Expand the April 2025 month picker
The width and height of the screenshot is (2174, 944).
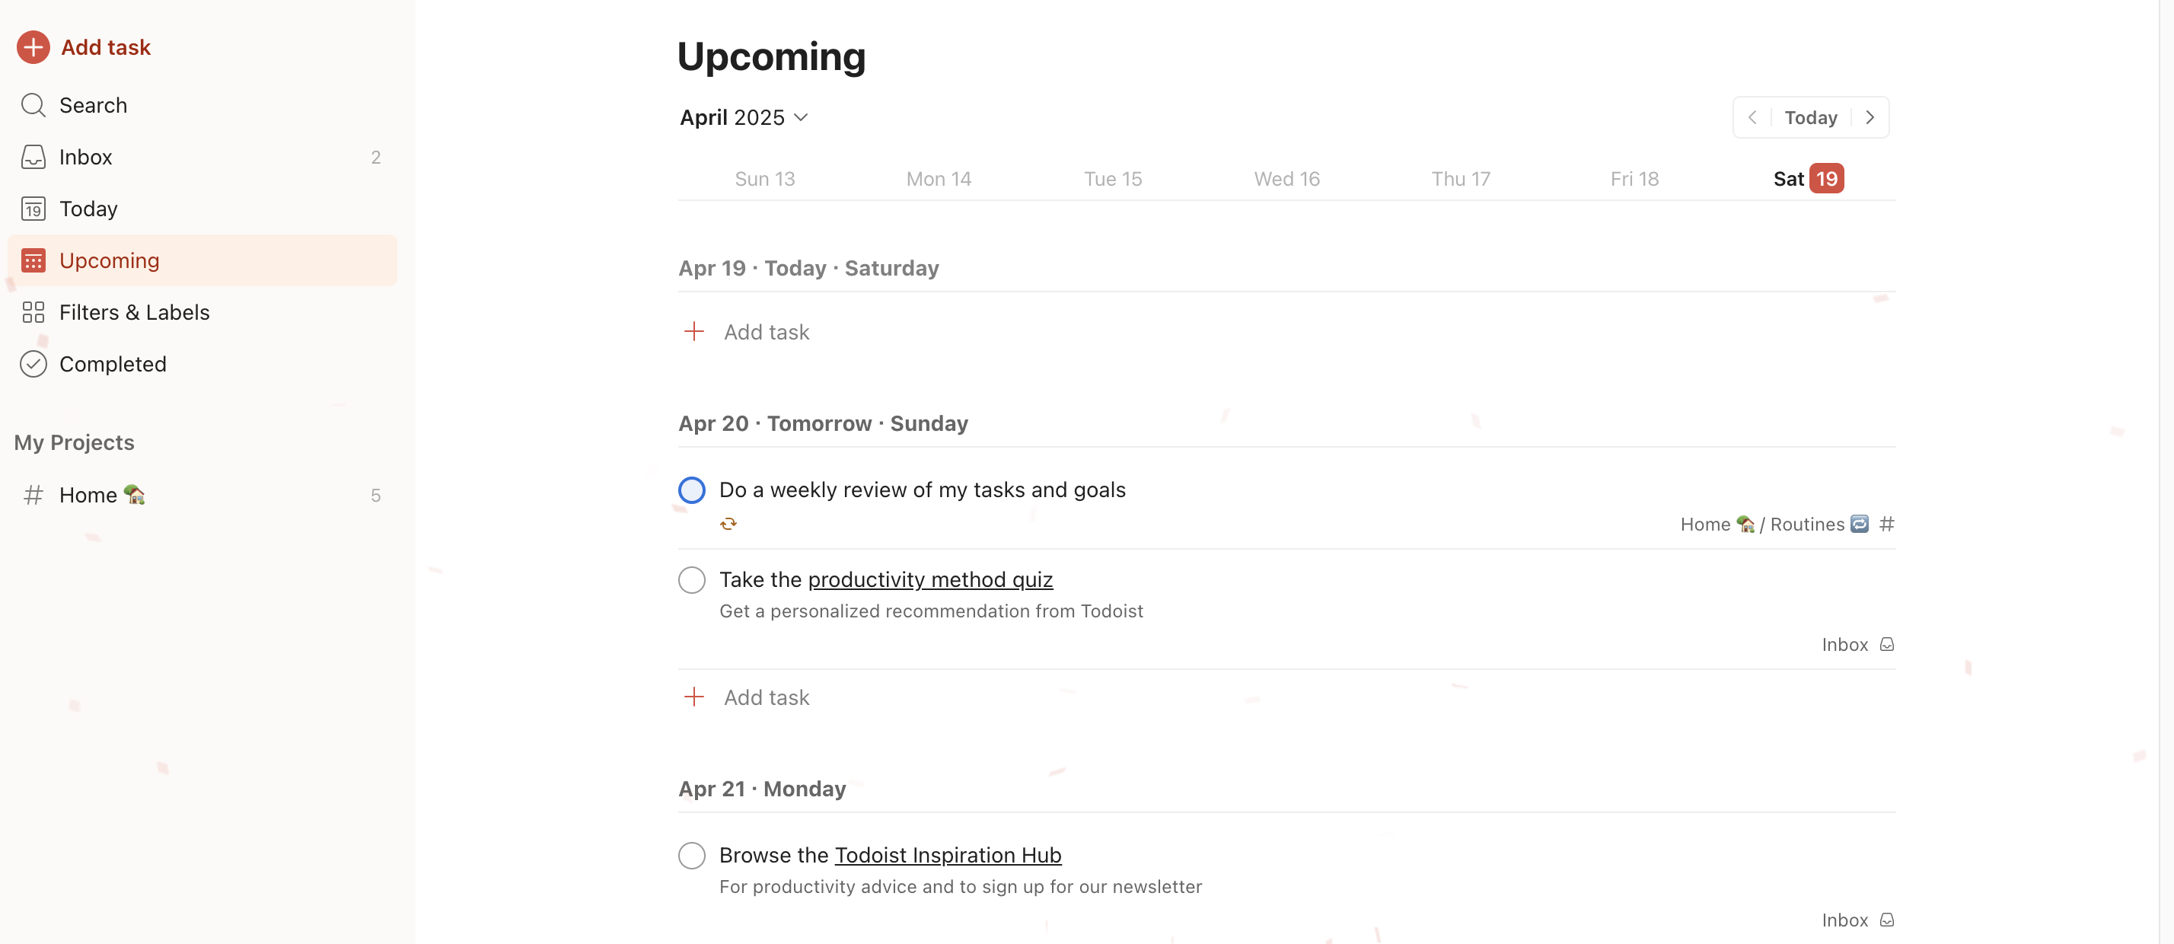(x=744, y=117)
